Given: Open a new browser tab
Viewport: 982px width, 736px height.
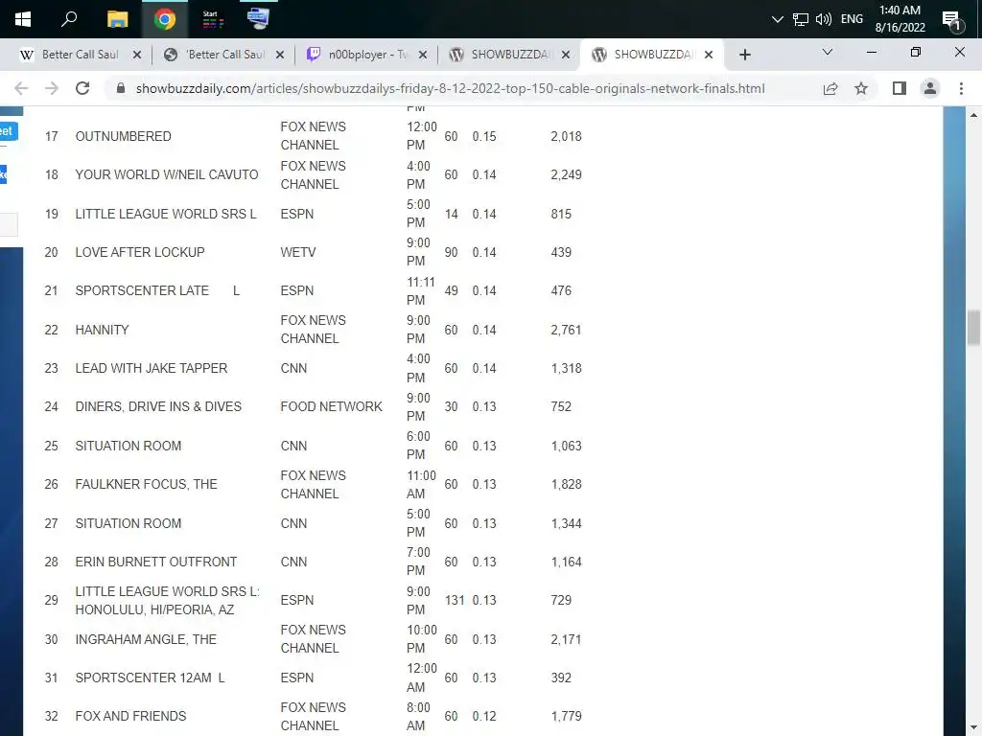Looking at the screenshot, I should coord(744,55).
